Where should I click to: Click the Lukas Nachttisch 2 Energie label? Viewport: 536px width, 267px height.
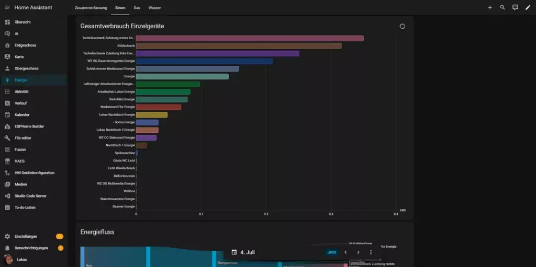(116, 130)
